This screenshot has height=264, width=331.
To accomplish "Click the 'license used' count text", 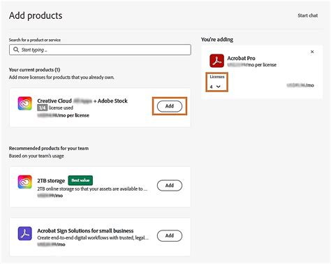I will (55, 108).
